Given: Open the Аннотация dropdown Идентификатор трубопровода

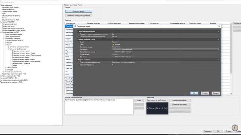Looking at the screenshot, I should coord(157,100).
